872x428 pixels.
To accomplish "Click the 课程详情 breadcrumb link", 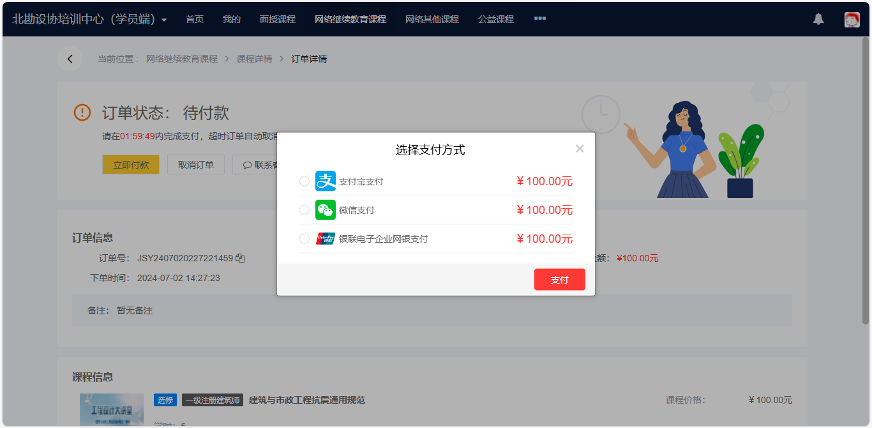I will [255, 59].
